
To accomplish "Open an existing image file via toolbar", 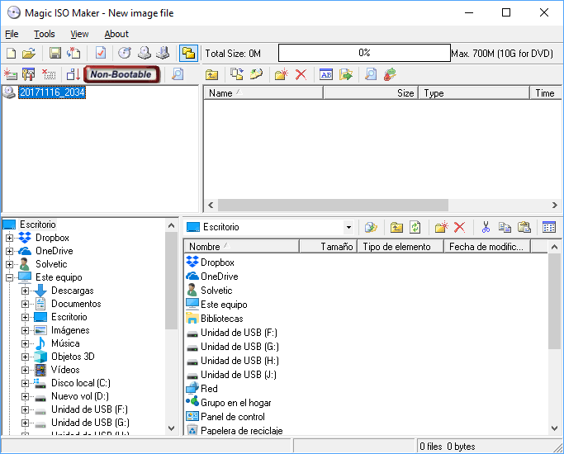I will click(29, 53).
